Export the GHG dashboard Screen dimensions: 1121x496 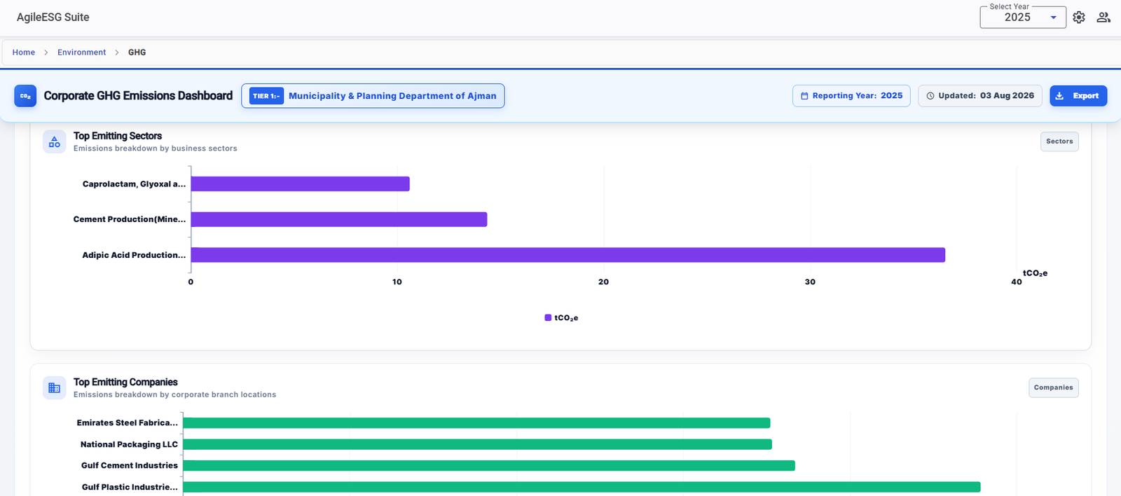(x=1078, y=96)
